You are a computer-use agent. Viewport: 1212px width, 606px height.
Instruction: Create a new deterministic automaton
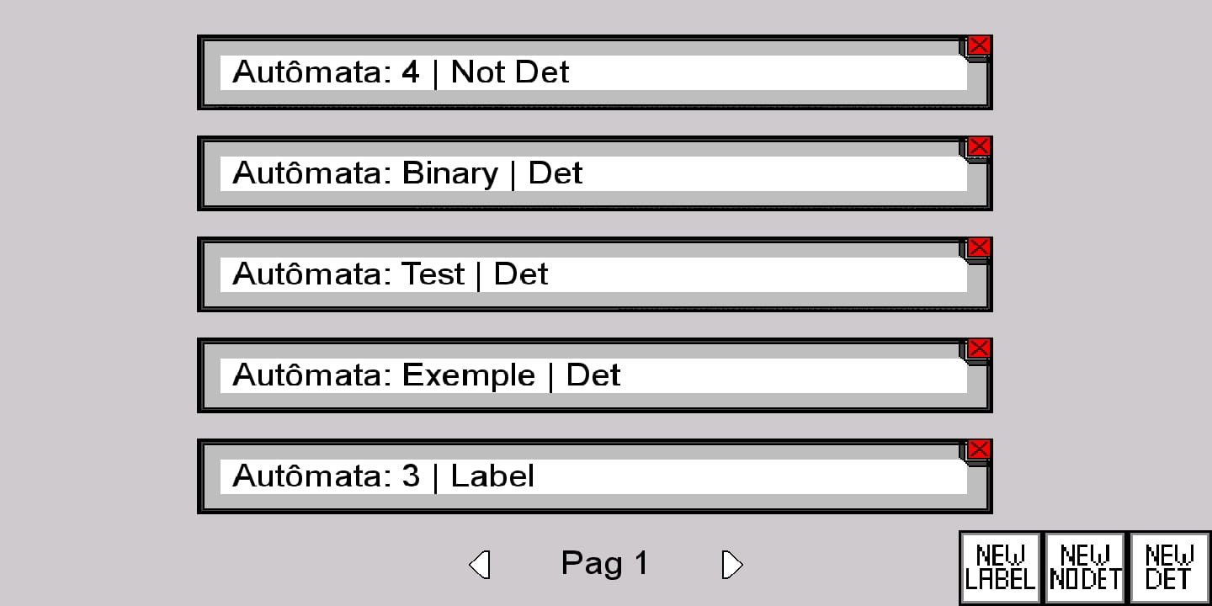coord(1169,568)
